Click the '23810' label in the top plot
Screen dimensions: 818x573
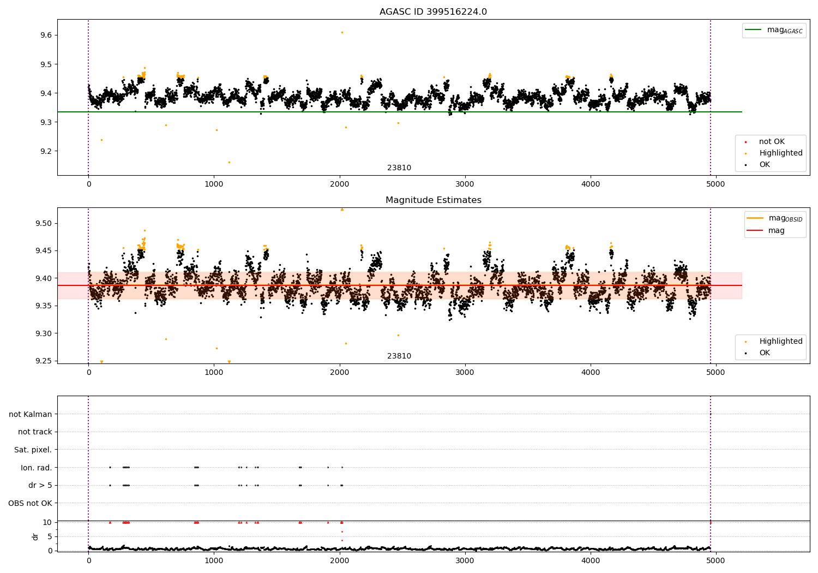[399, 168]
